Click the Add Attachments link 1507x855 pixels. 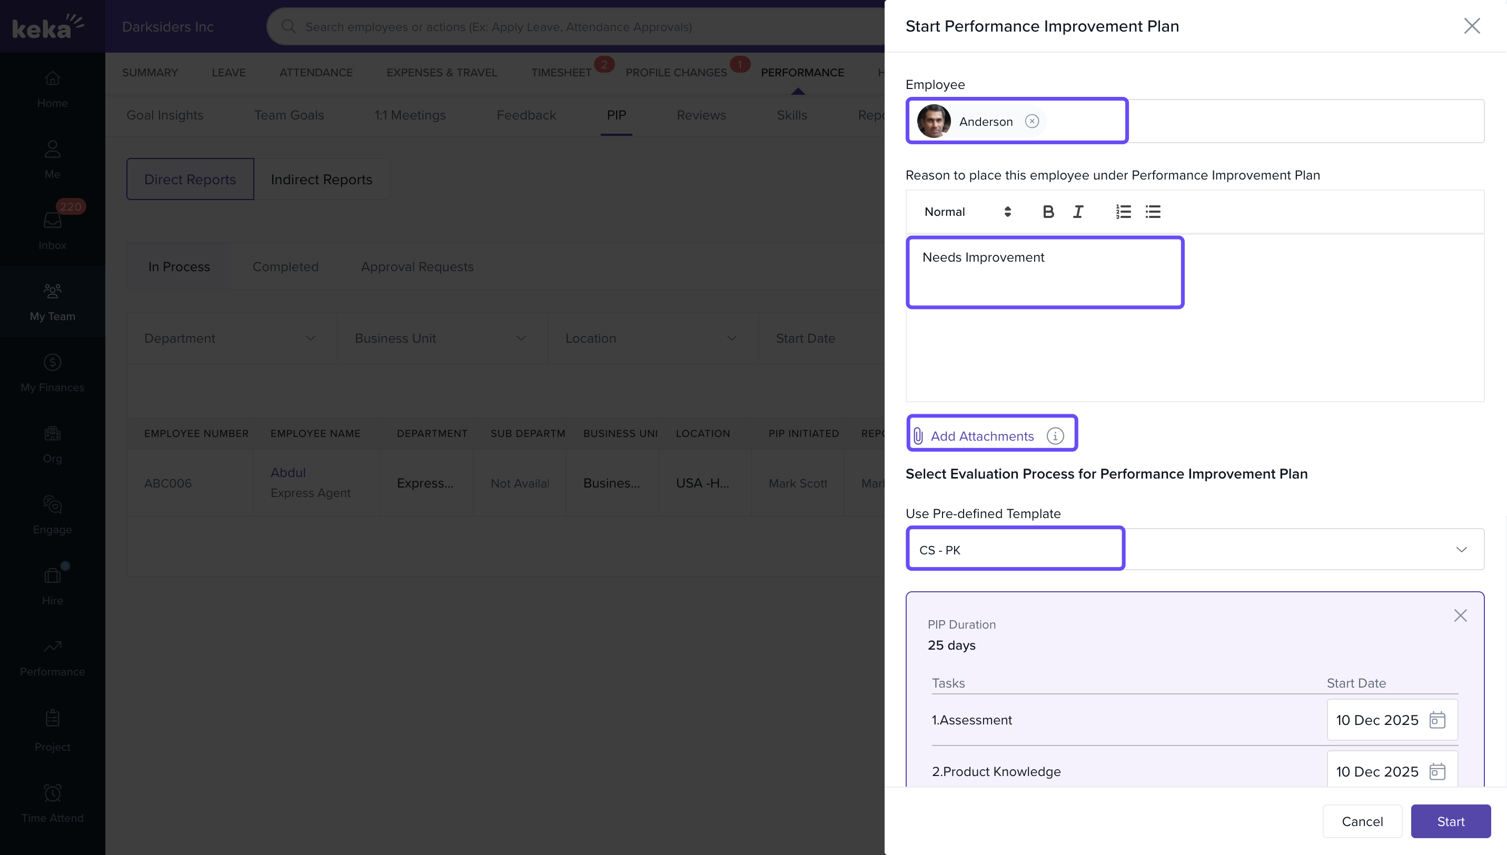point(981,436)
